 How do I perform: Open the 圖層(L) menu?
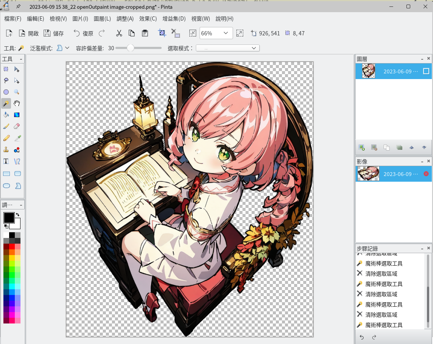click(102, 19)
